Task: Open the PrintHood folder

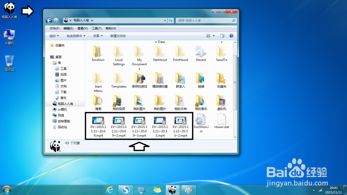Action: coord(180,53)
